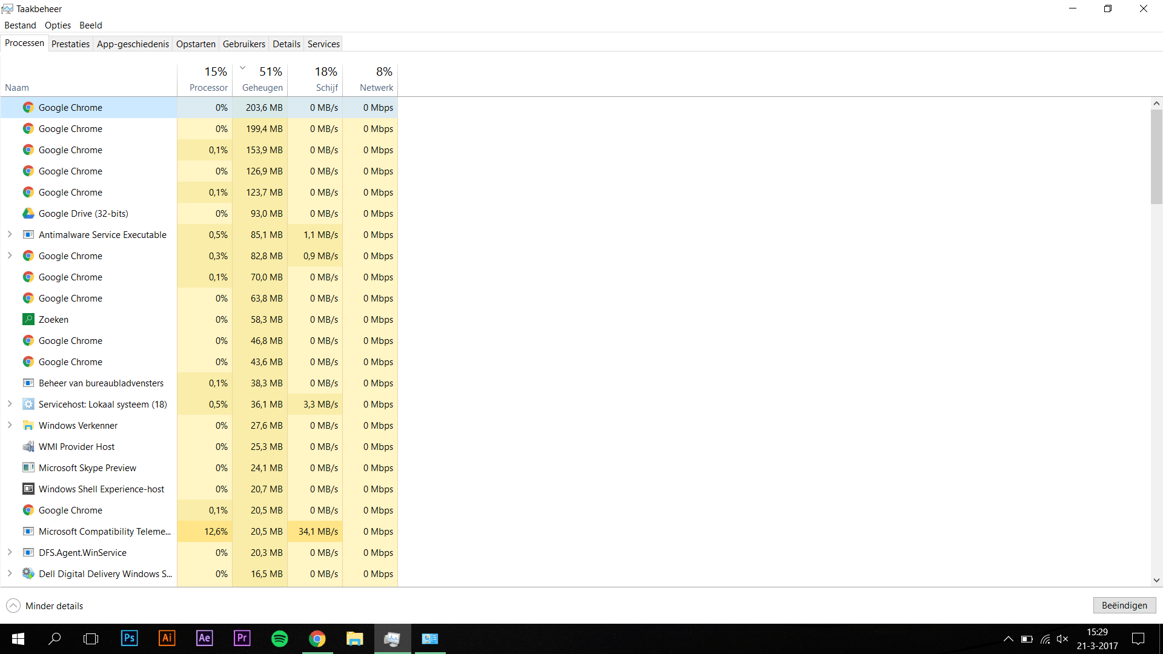Click the Zoeken process icon
The width and height of the screenshot is (1163, 654).
coord(28,320)
